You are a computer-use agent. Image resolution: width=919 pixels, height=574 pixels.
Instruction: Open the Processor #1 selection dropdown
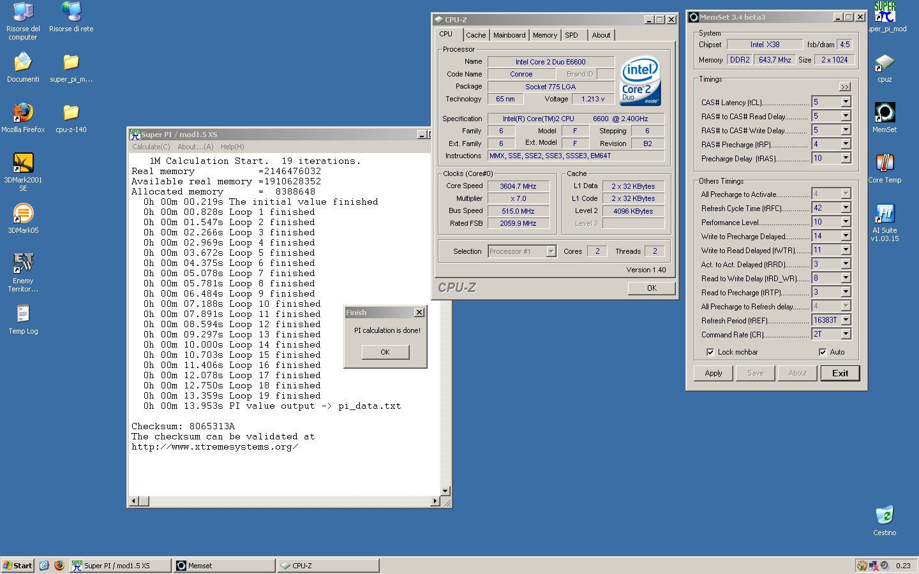[551, 251]
